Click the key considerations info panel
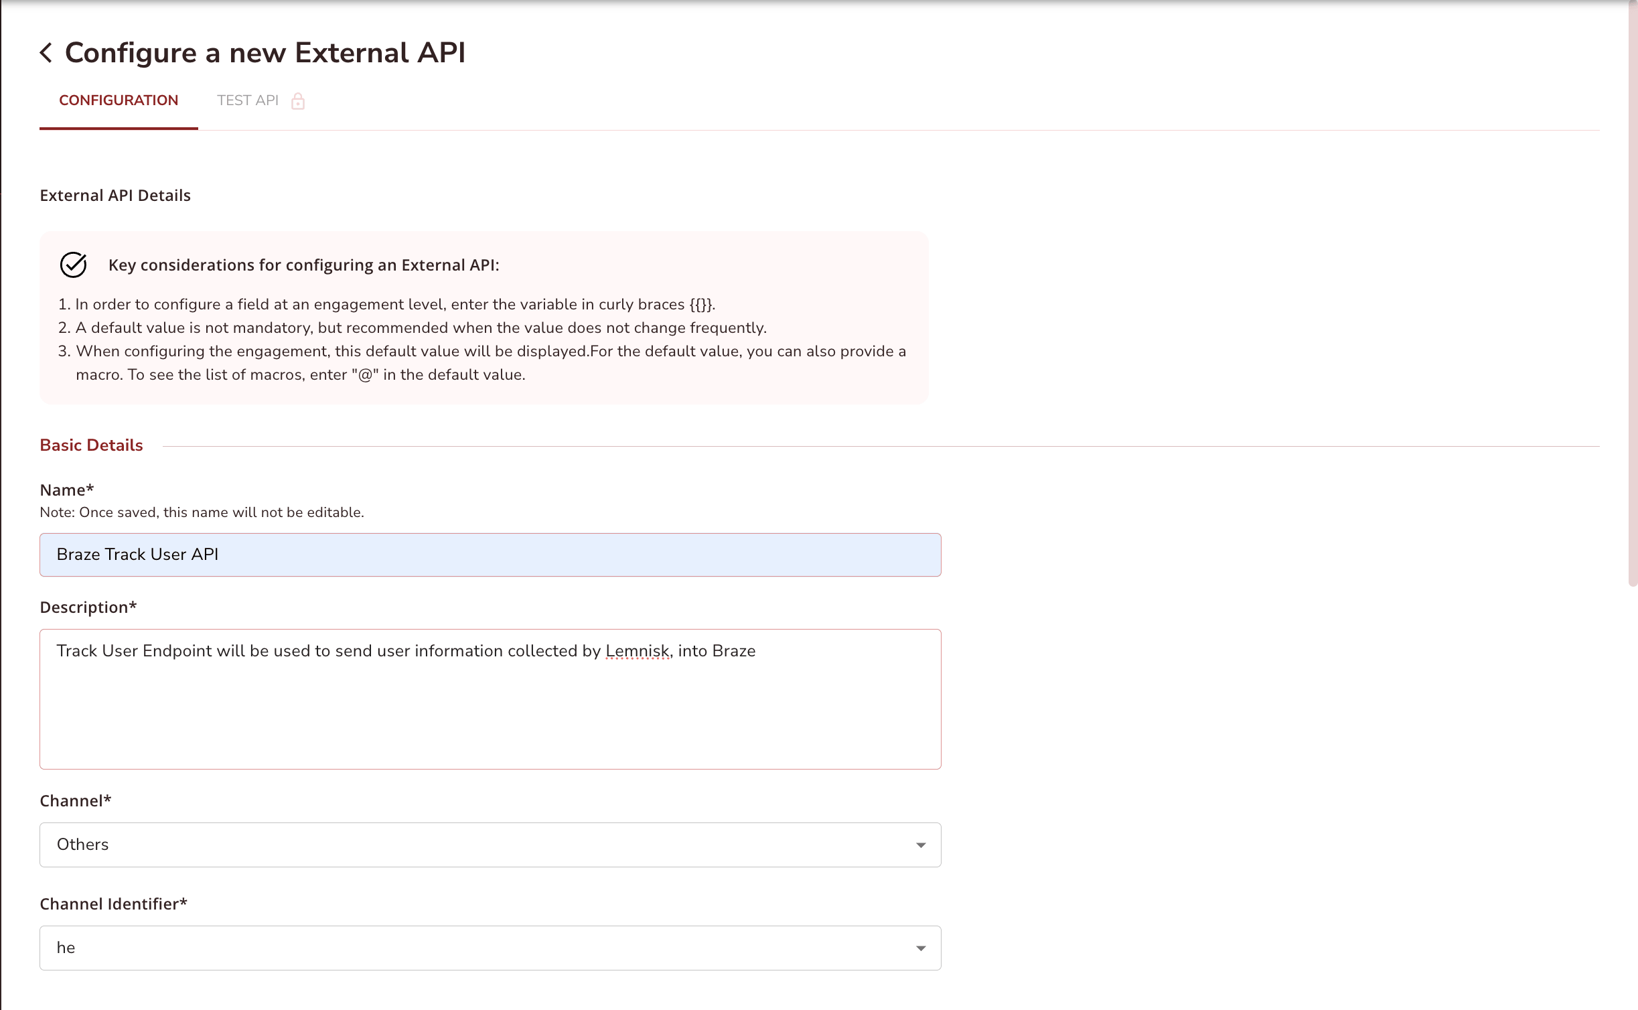This screenshot has height=1010, width=1638. (484, 318)
